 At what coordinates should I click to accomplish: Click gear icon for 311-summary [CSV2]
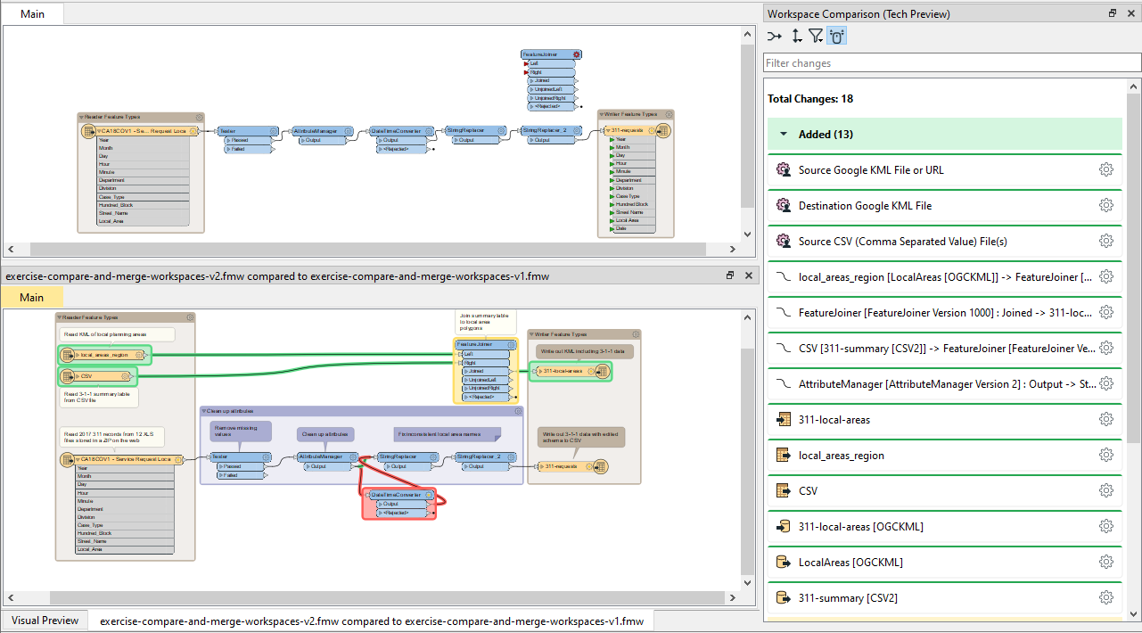pyautogui.click(x=1105, y=598)
